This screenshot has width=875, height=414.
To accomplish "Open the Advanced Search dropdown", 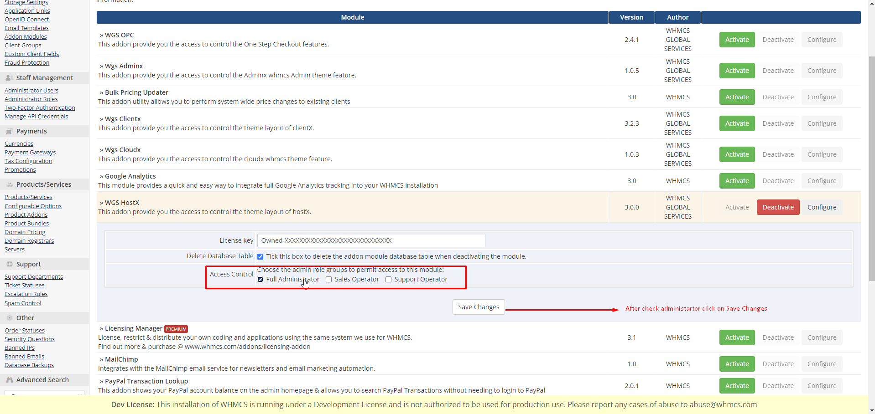I will tap(44, 393).
